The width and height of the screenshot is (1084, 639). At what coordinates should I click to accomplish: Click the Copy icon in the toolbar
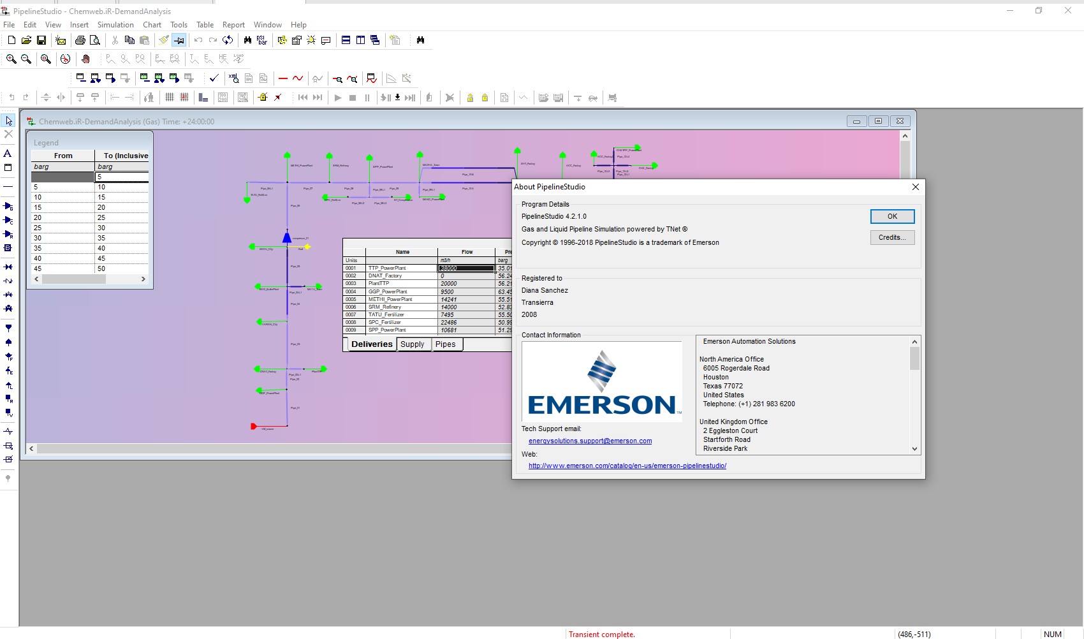[x=129, y=40]
